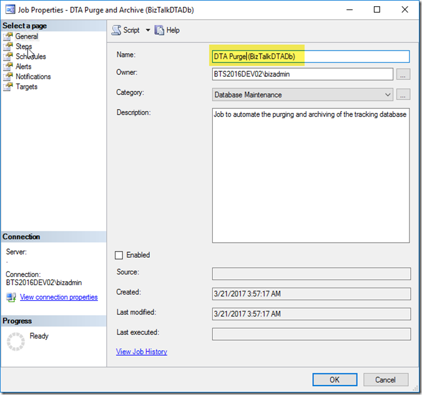Open the Script dropdown arrow
The width and height of the screenshot is (422, 395).
pyautogui.click(x=148, y=30)
